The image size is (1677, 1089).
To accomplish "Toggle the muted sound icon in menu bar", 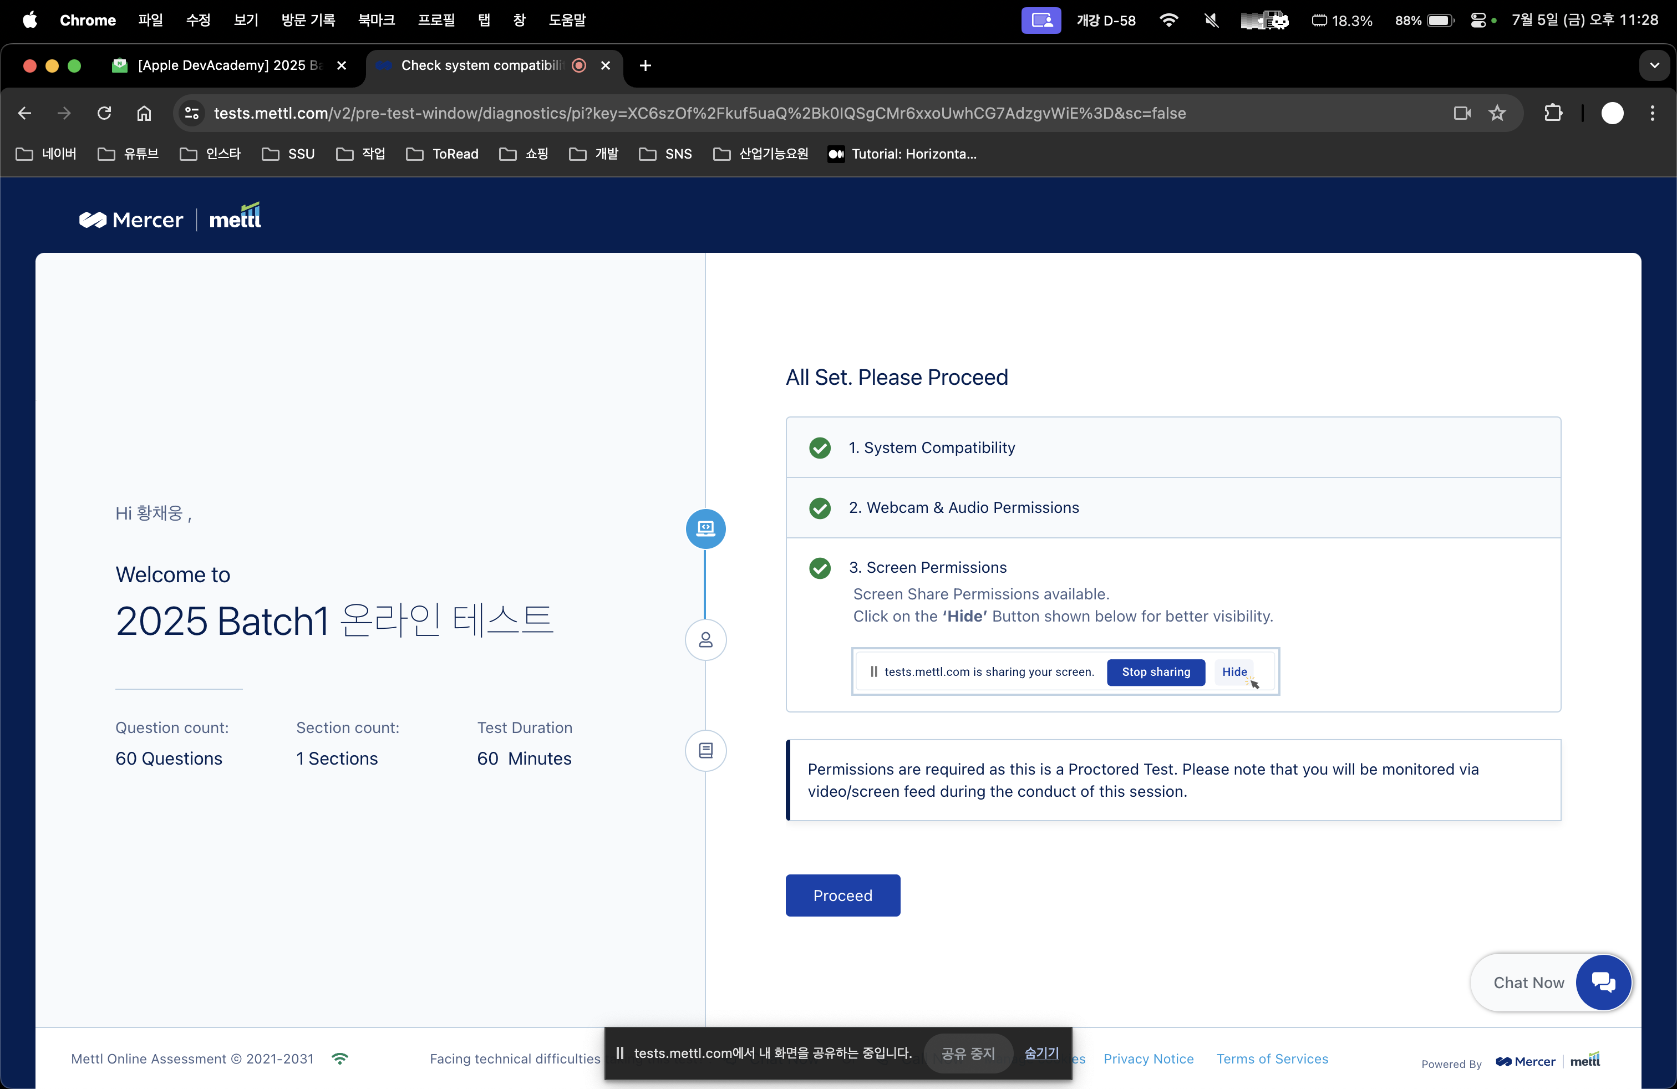I will tap(1211, 21).
